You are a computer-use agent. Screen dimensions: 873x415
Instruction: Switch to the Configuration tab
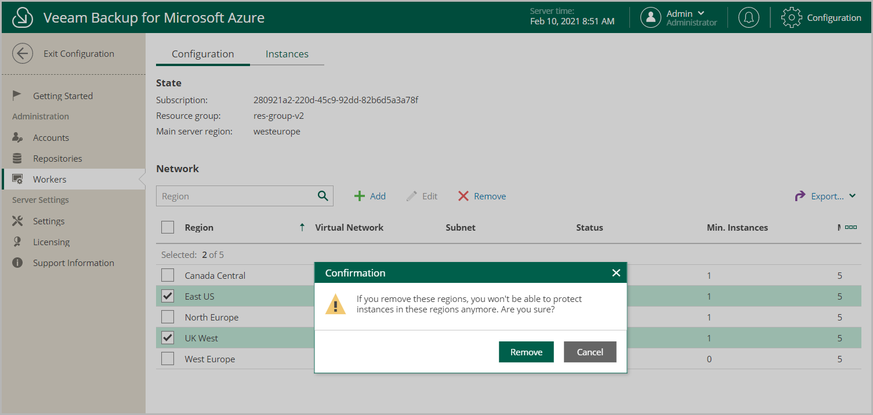[203, 54]
